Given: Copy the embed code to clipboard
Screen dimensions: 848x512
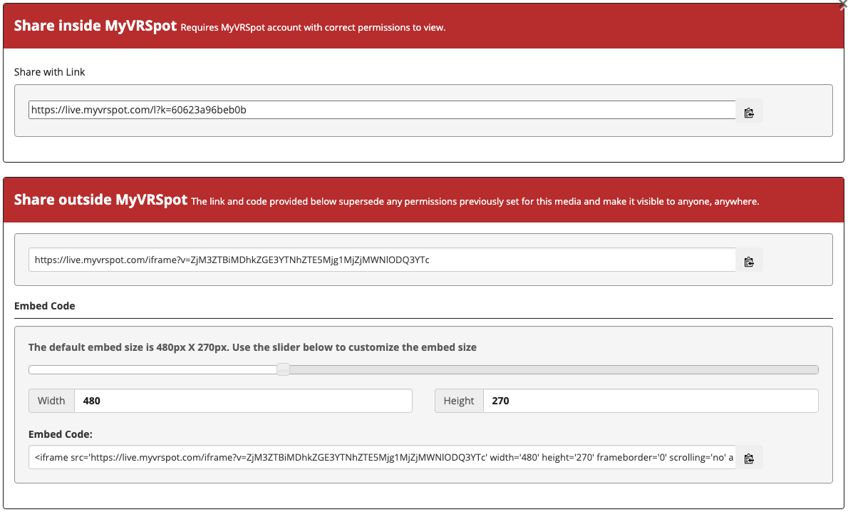Looking at the screenshot, I should [x=749, y=457].
